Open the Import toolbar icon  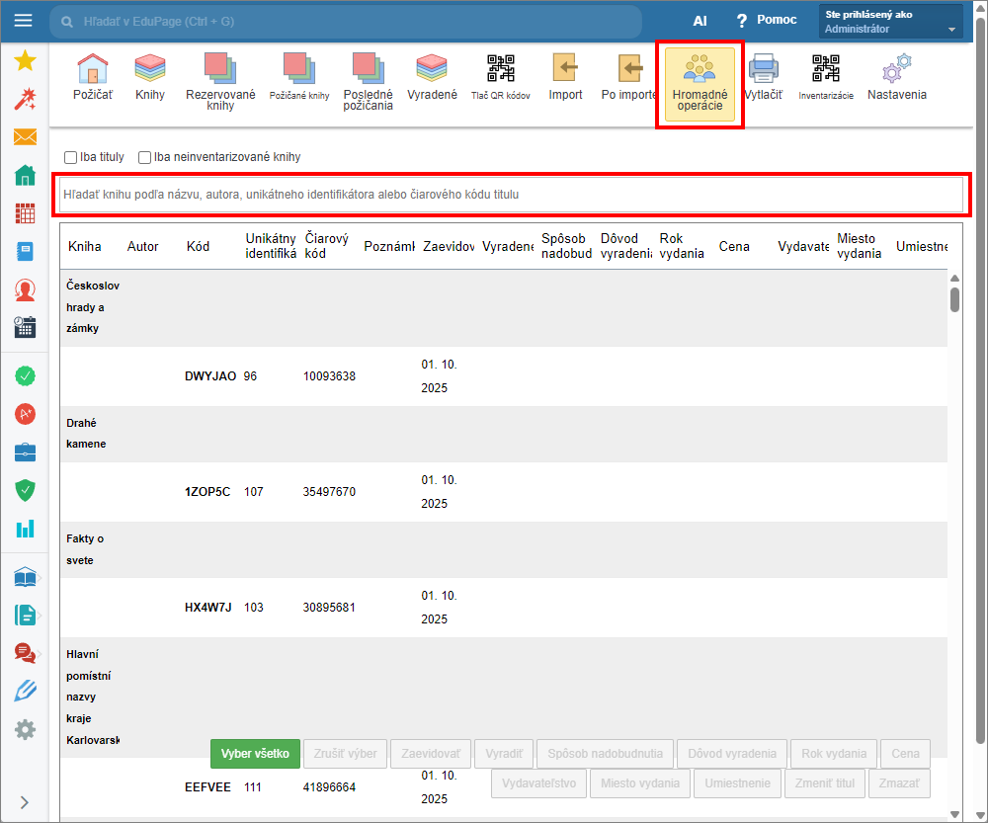565,69
